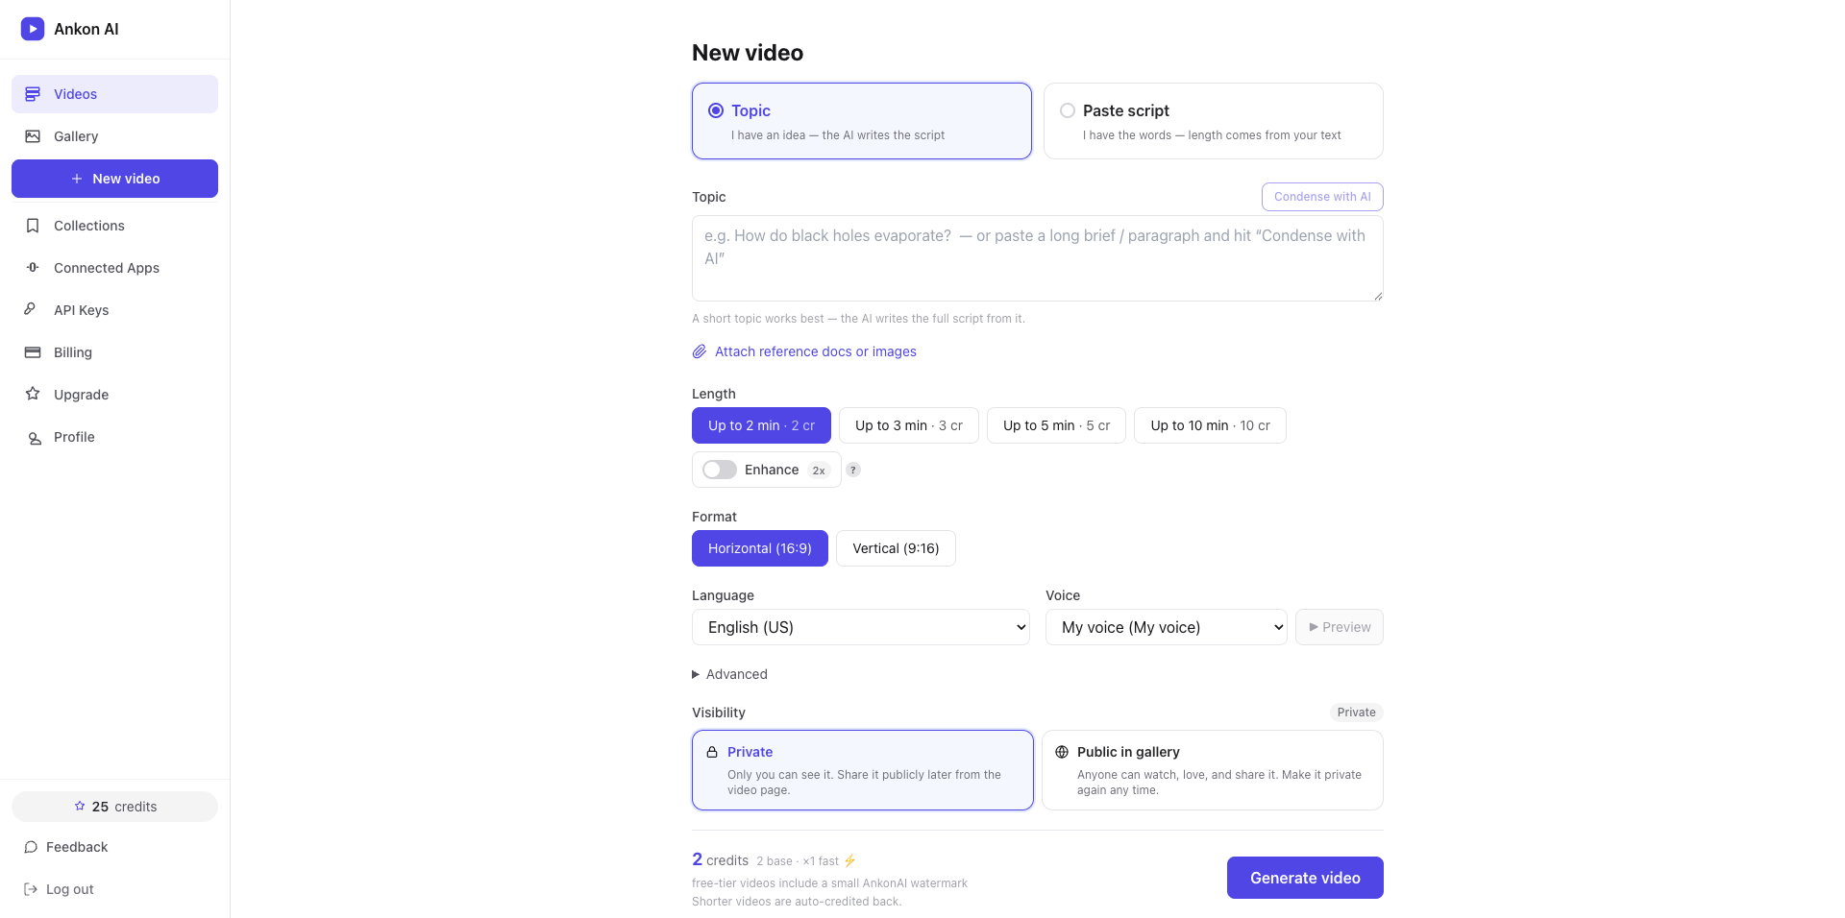Toggle the Enhance 2x switch

tap(720, 470)
